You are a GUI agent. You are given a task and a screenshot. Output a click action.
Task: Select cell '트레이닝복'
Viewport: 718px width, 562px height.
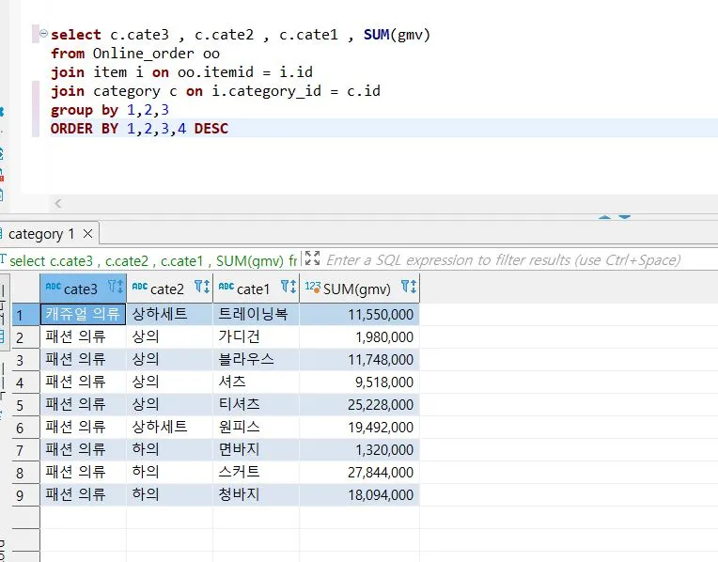pyautogui.click(x=256, y=314)
